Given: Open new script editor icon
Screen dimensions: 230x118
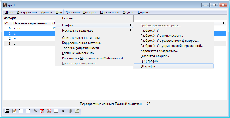Looking at the screenshot, I should tap(14, 111).
